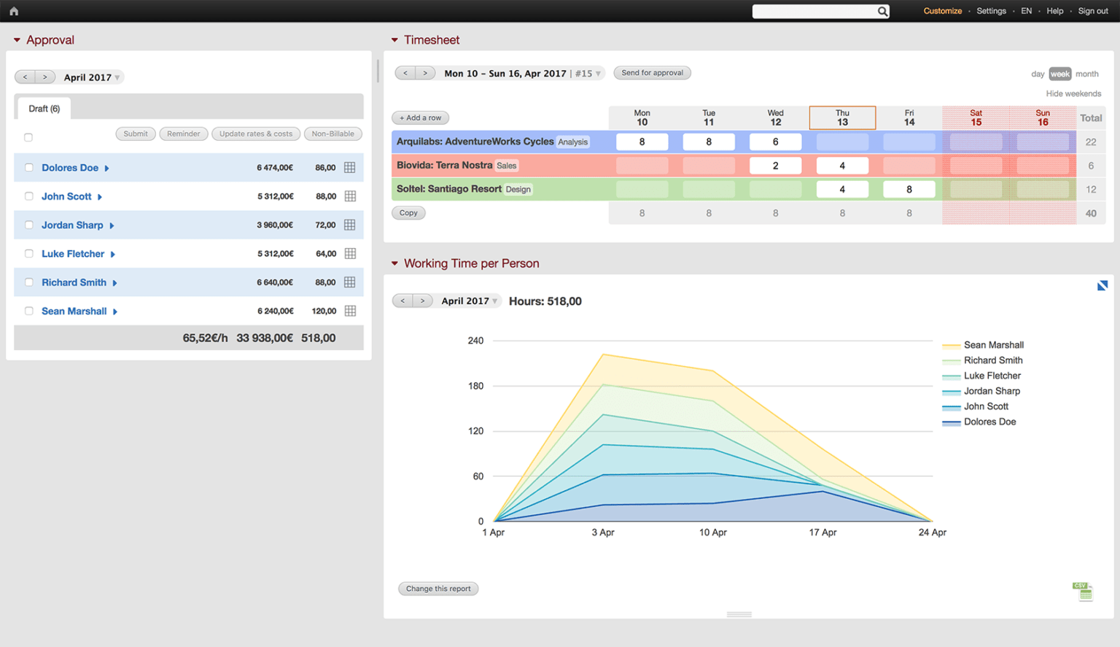The width and height of the screenshot is (1120, 647).
Task: Open the April 2017 month dropdown in Approval
Action: pyautogui.click(x=91, y=77)
